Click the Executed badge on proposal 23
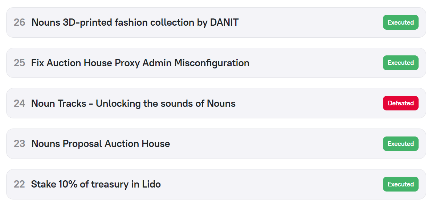 [400, 144]
